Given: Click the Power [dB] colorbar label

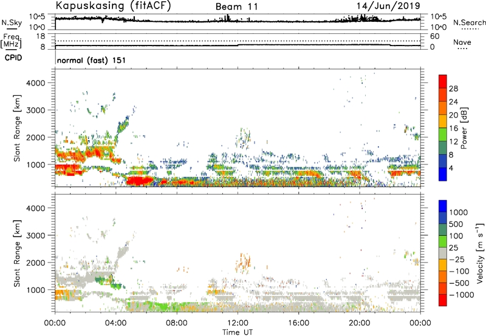Looking at the screenshot, I should [x=464, y=128].
